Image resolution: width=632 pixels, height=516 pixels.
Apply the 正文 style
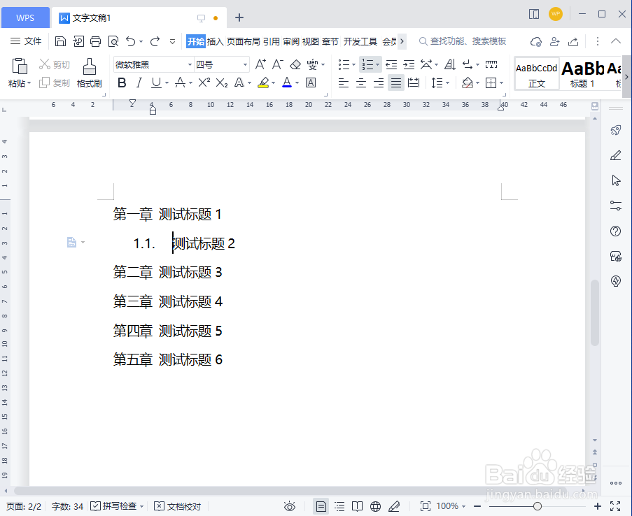[537, 73]
